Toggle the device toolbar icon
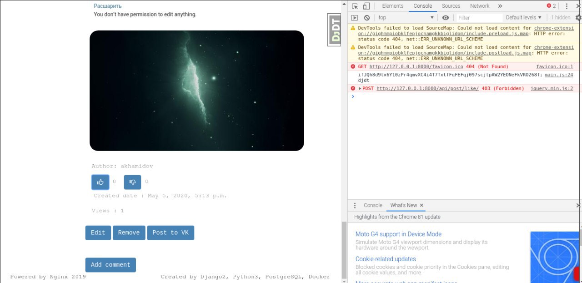 (366, 6)
